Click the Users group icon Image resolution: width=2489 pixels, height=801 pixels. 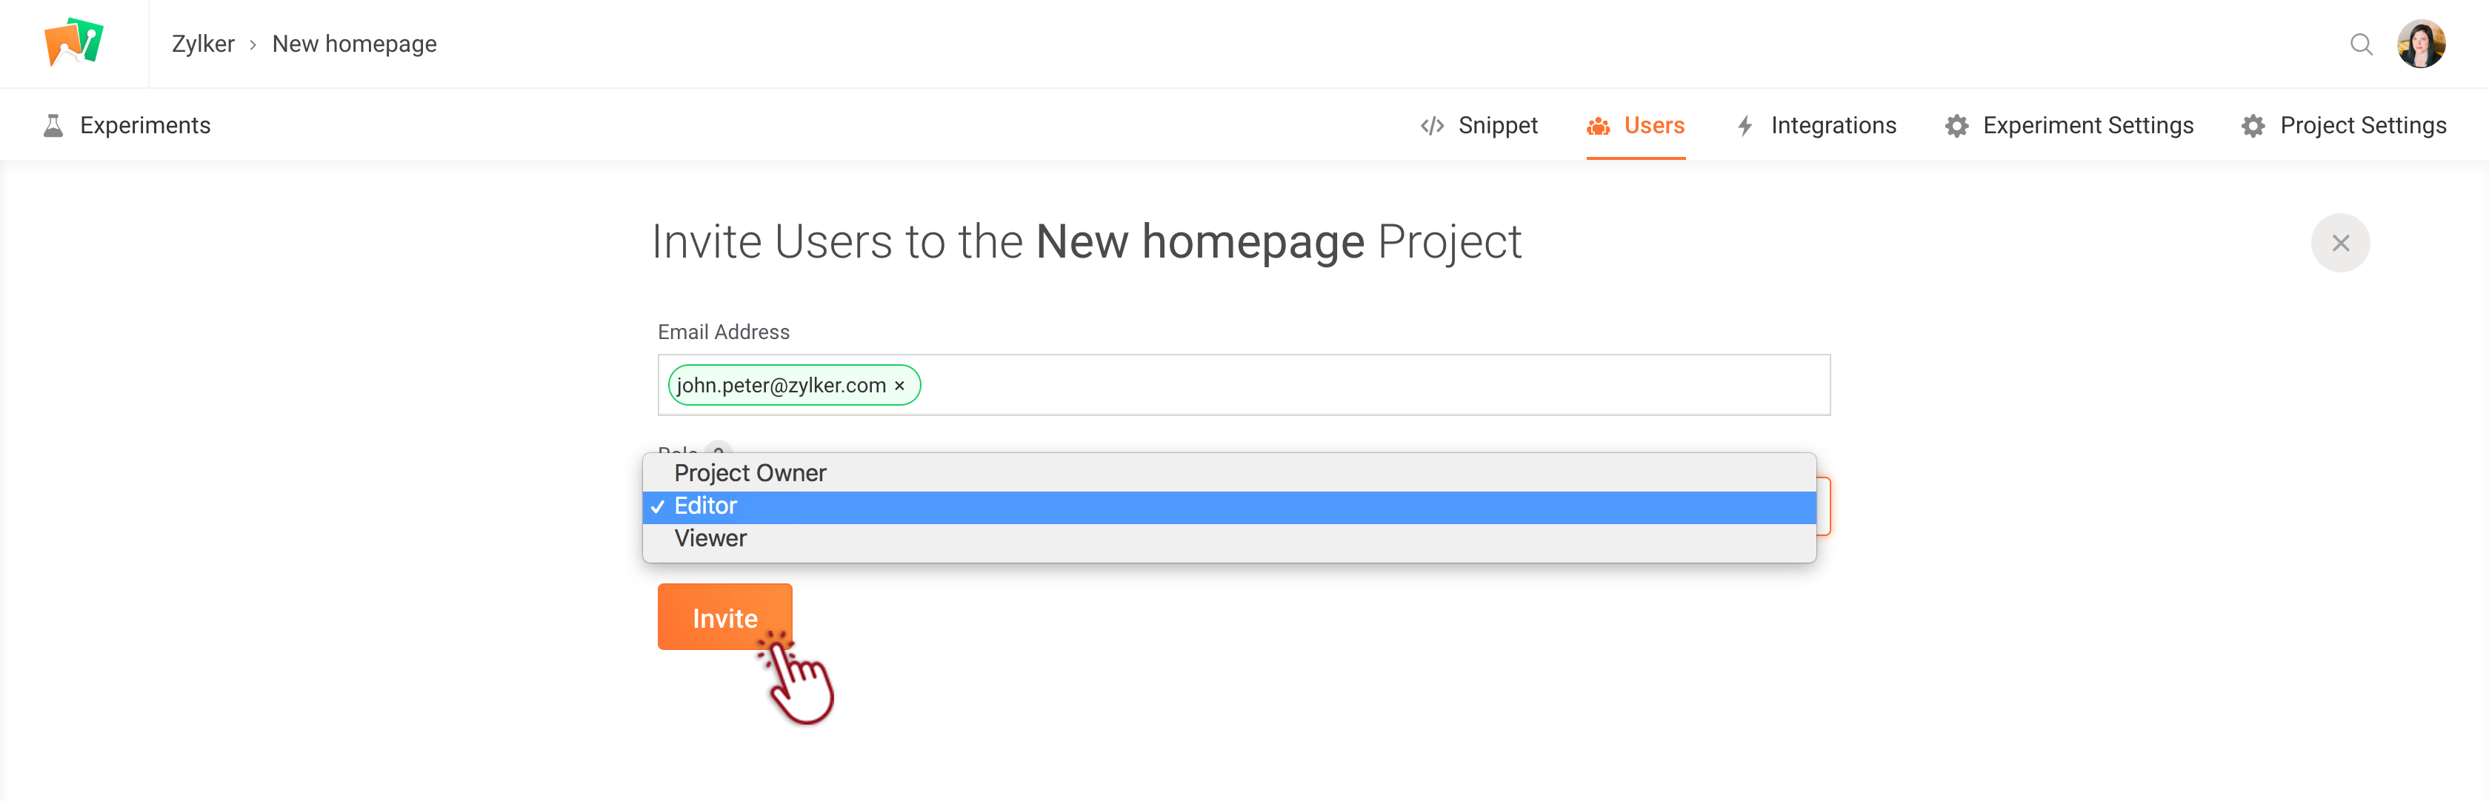click(1598, 125)
